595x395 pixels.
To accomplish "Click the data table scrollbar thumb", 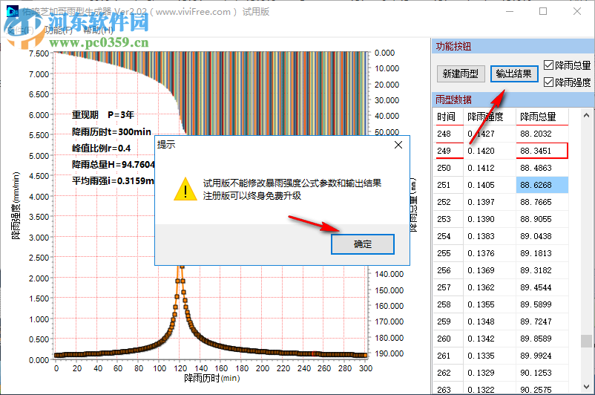I will tap(586, 341).
